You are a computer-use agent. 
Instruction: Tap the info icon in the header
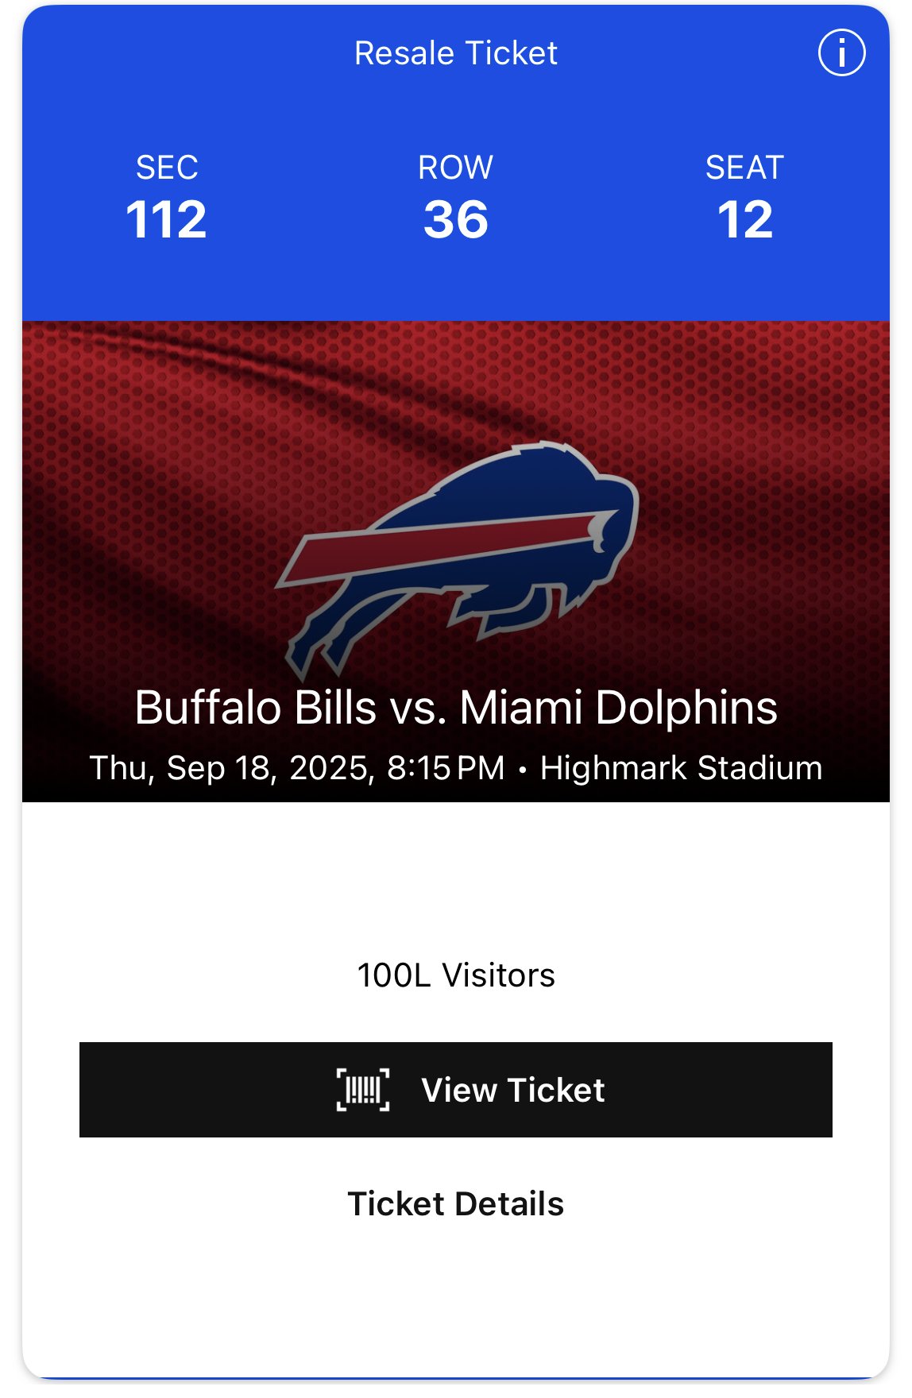(x=841, y=53)
